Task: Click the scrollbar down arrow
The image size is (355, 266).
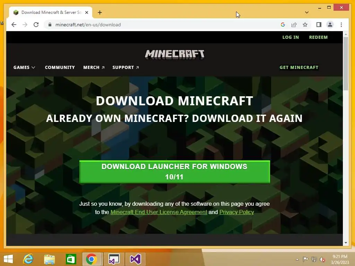Action: [346, 243]
